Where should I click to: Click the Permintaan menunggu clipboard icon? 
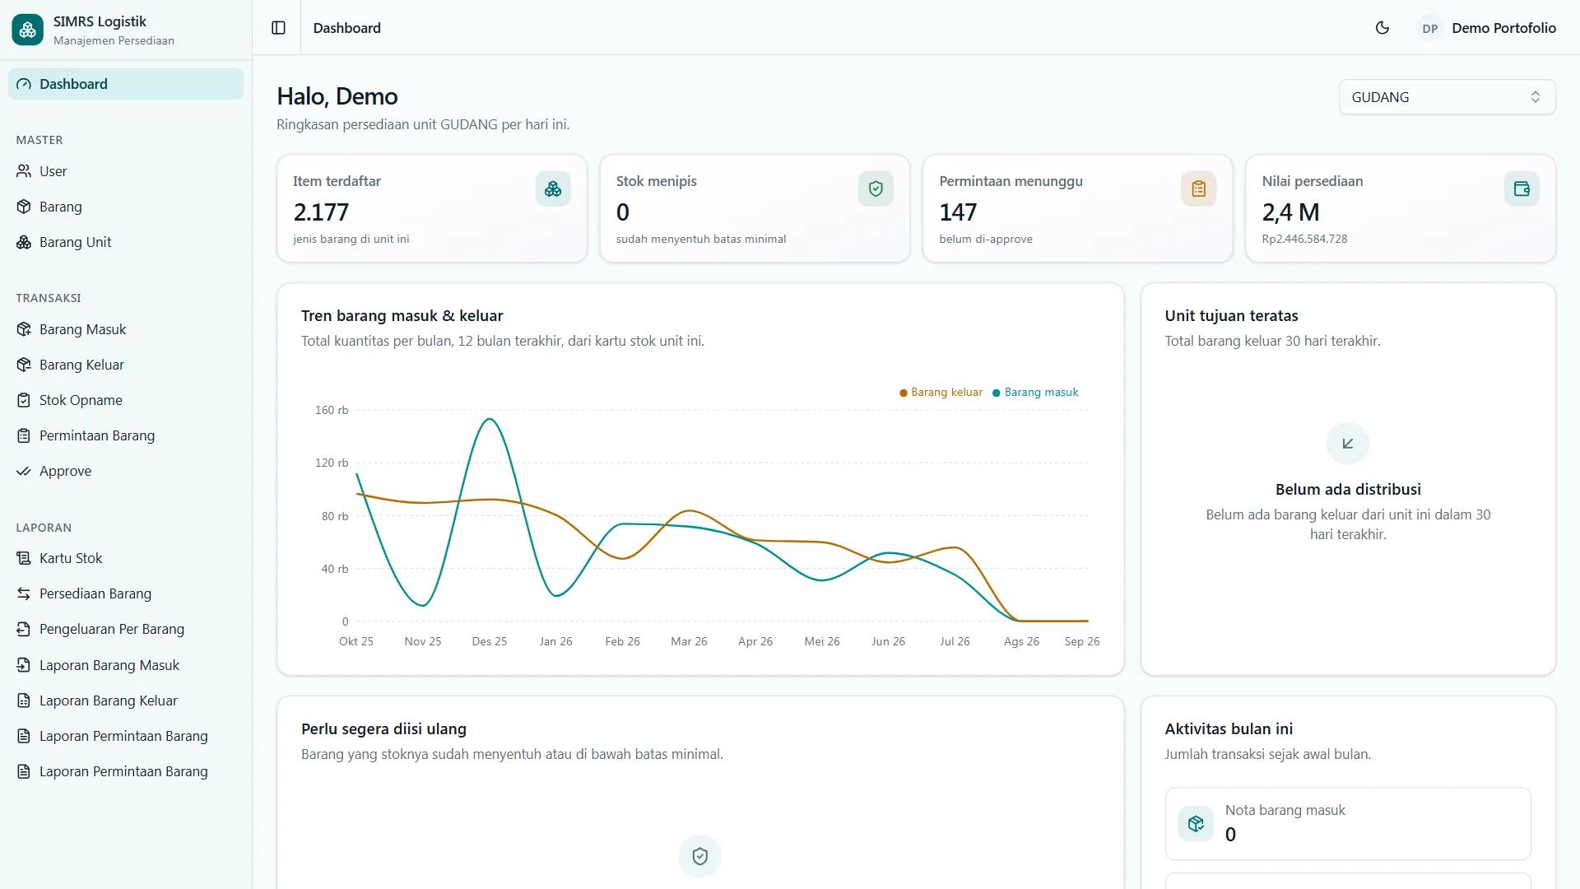point(1199,189)
